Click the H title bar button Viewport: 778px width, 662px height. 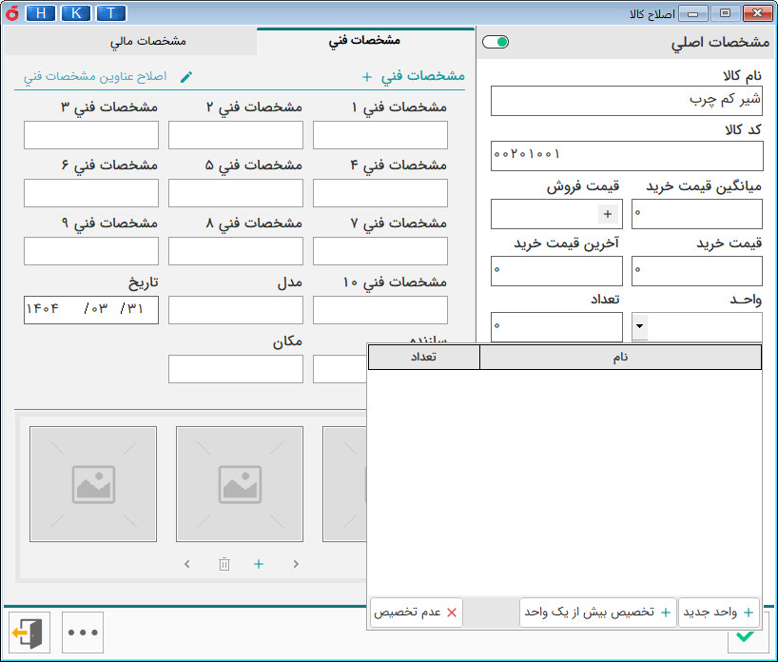[41, 13]
